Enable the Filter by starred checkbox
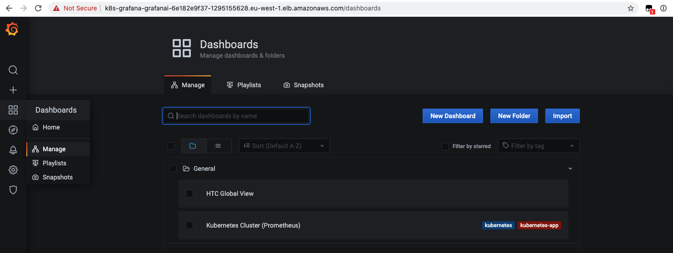The image size is (673, 253). (445, 146)
